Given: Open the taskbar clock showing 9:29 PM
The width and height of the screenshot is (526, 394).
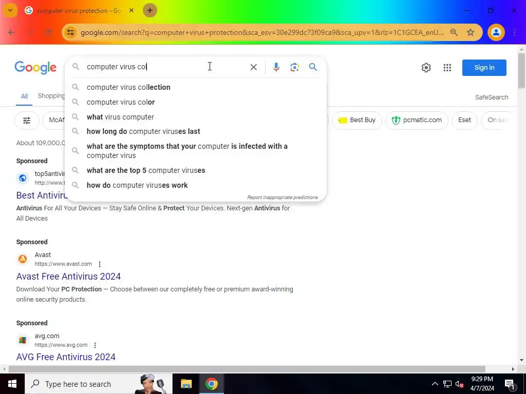Looking at the screenshot, I should (482, 384).
